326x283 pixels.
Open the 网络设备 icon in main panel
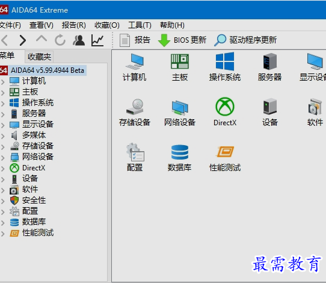point(180,113)
